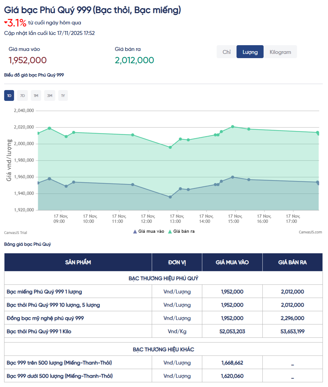Click Bạc thỏi Phú Quý 999 1 Kilo row

(x=39, y=331)
